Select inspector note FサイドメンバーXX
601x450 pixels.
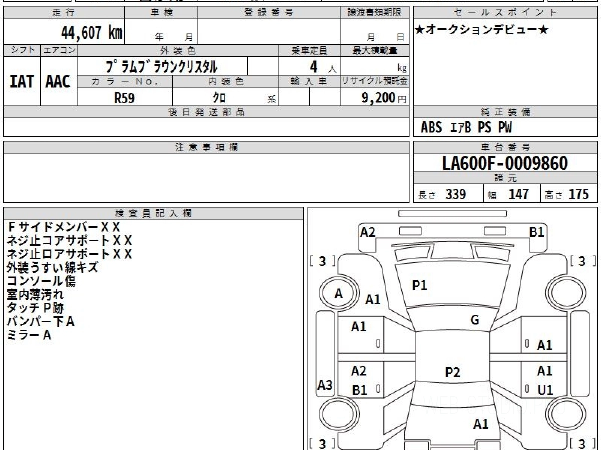coord(63,227)
